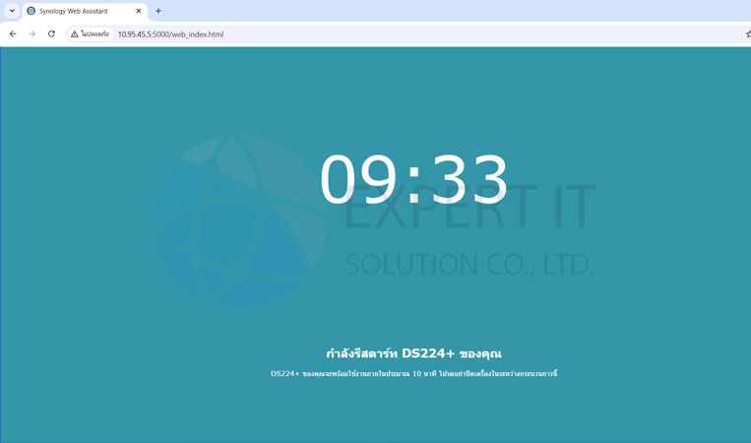Go back to previous page
Image resolution: width=751 pixels, height=443 pixels.
pos(13,34)
